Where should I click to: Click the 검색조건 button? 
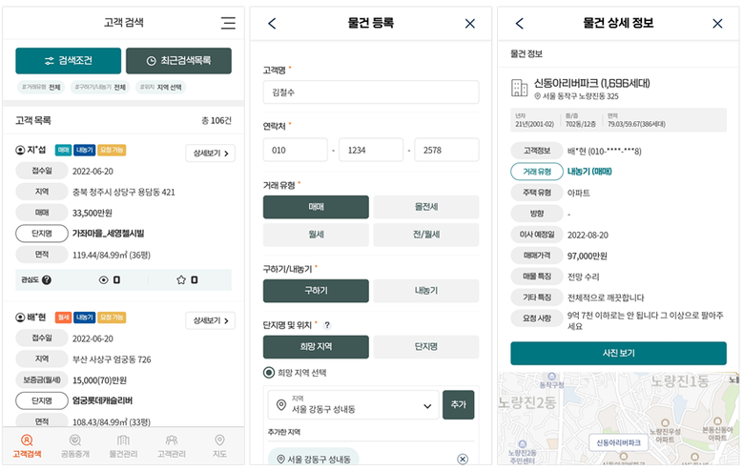(x=68, y=61)
